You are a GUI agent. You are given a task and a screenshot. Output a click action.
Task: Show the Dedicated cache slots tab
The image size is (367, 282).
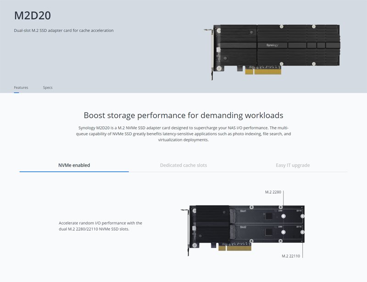[183, 165]
